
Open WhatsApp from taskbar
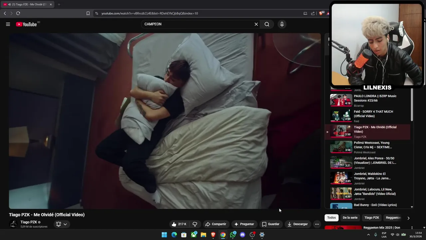pos(233,235)
